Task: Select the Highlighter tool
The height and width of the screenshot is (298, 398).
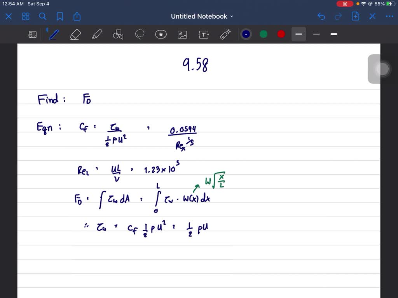Action: click(97, 34)
